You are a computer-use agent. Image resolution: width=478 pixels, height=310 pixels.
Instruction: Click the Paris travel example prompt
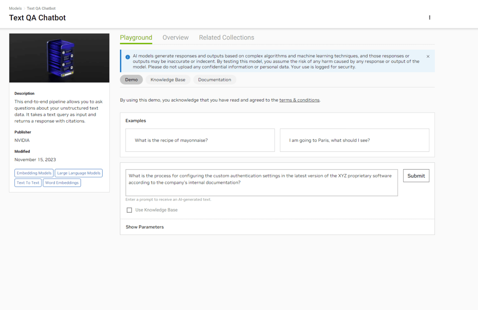(x=354, y=140)
